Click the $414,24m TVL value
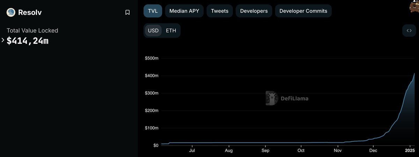419x157 pixels. [x=28, y=41]
